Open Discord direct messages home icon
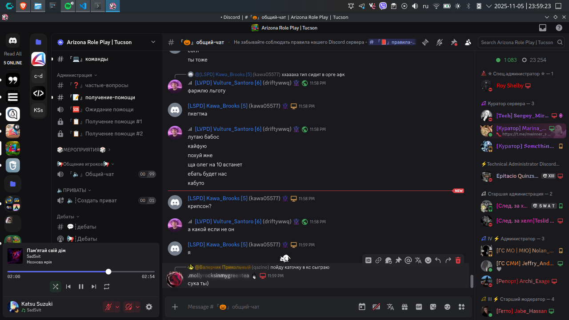569x320 pixels. [13, 41]
